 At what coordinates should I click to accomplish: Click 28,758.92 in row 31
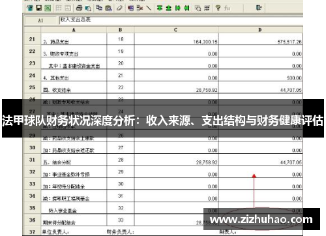(x=207, y=162)
